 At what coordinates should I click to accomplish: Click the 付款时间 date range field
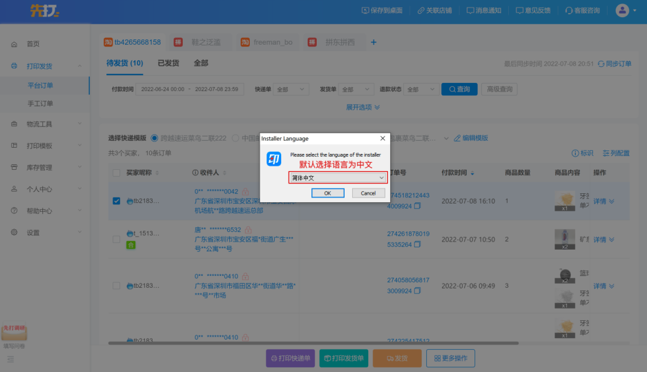(191, 89)
